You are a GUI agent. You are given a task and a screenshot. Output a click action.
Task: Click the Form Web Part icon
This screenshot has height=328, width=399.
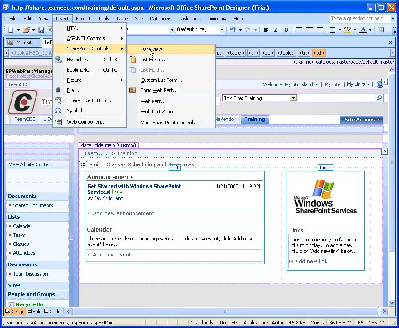pos(132,90)
